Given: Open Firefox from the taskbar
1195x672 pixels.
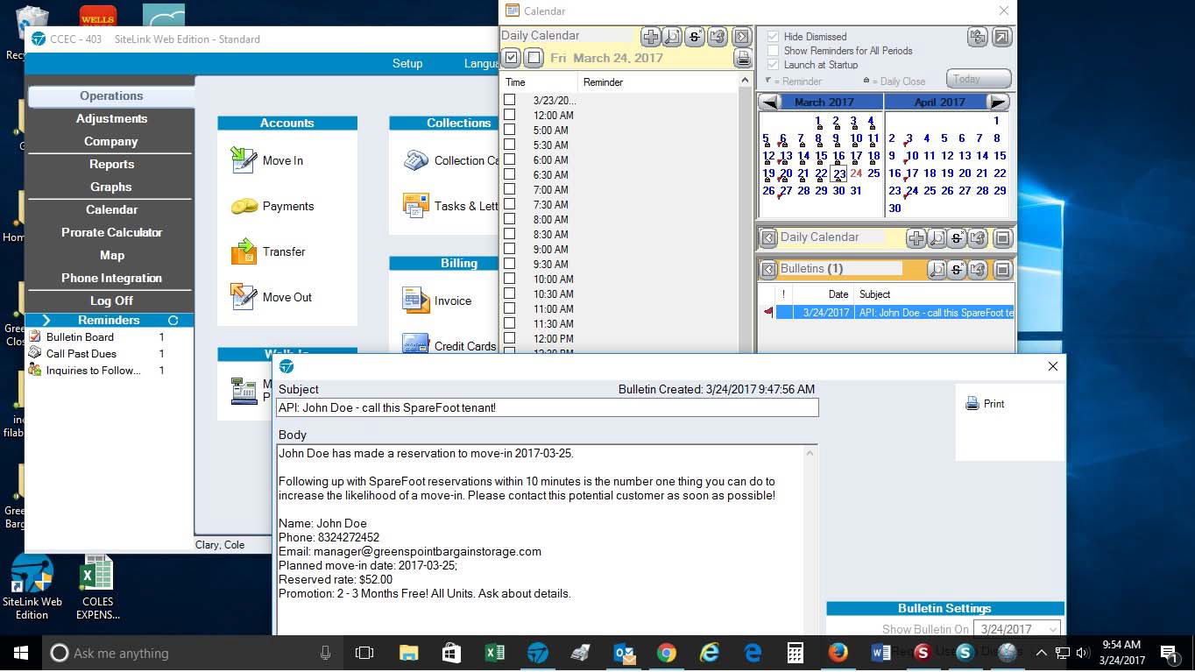Looking at the screenshot, I should point(838,654).
